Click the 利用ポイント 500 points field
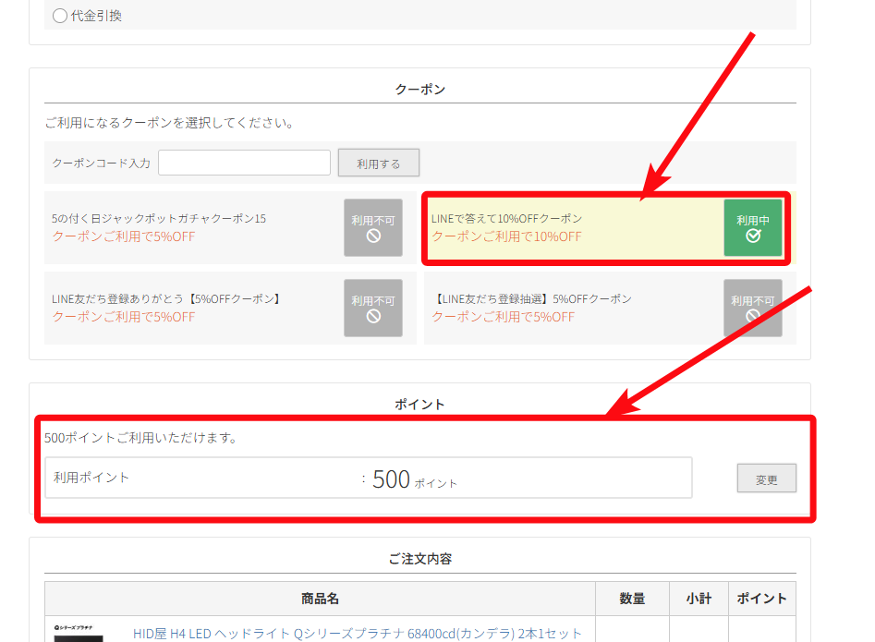The width and height of the screenshot is (875, 642). pyautogui.click(x=368, y=478)
